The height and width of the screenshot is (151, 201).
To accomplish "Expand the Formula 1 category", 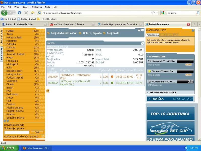I will pos(5,61).
